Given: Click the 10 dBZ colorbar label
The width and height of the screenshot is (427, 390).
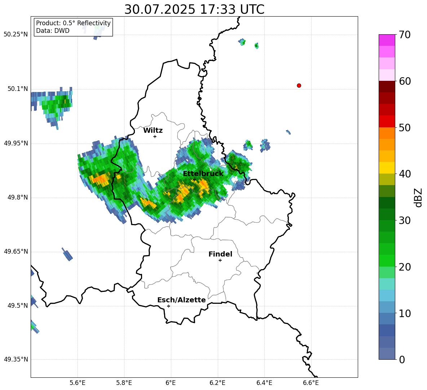Looking at the screenshot, I should [x=405, y=314].
